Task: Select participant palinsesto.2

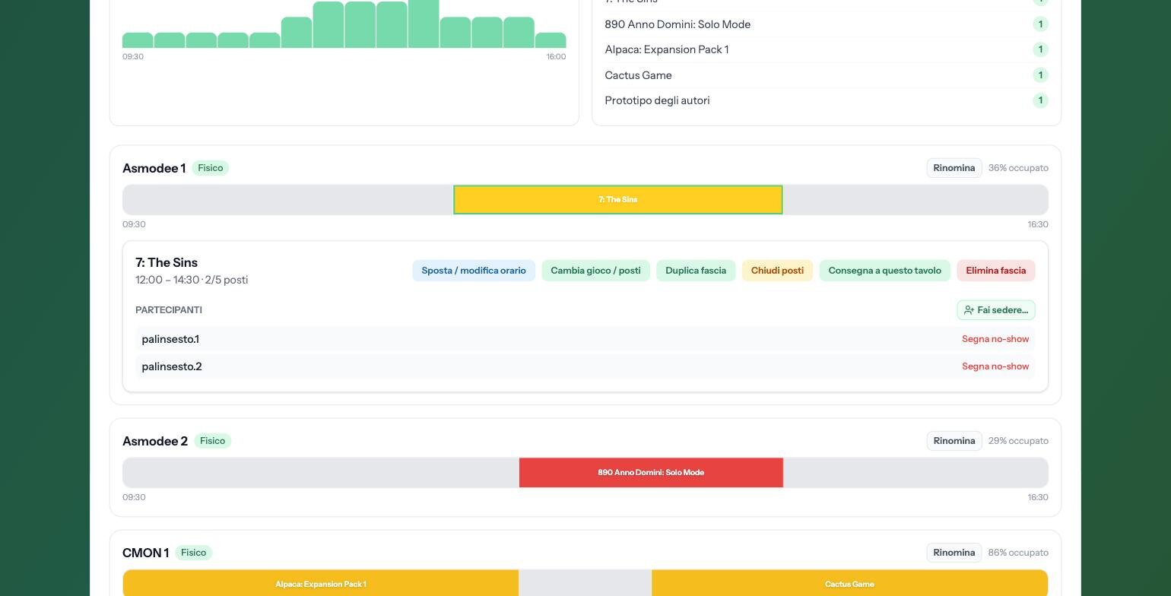Action: tap(172, 366)
